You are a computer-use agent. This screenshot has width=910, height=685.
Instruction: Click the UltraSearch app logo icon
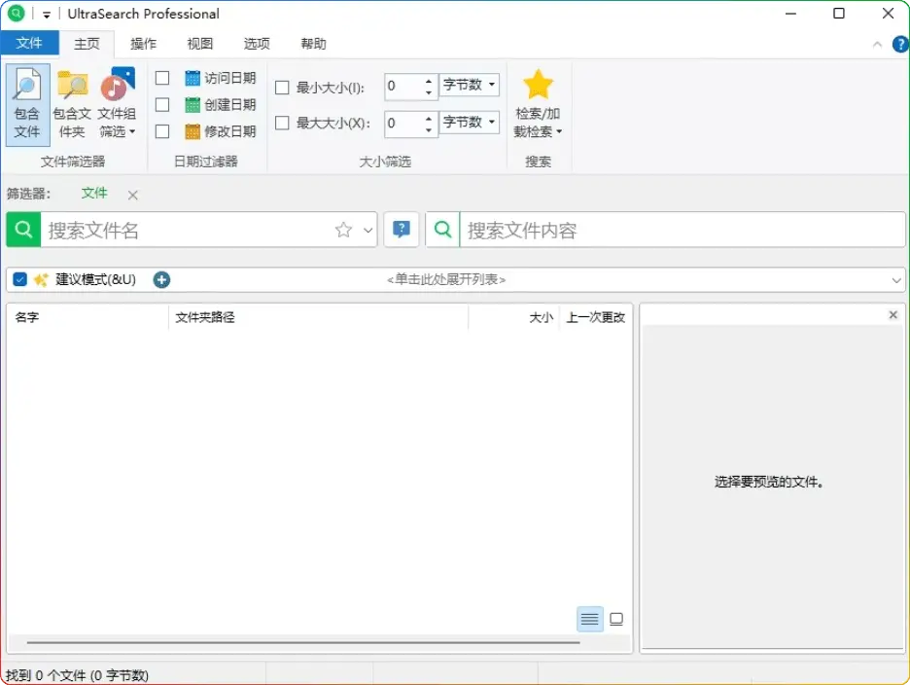click(17, 13)
